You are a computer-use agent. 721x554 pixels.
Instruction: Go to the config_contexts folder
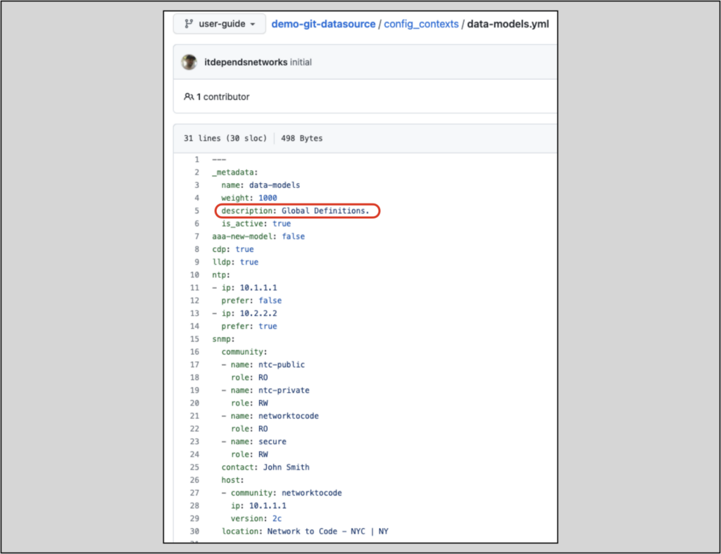pos(421,24)
